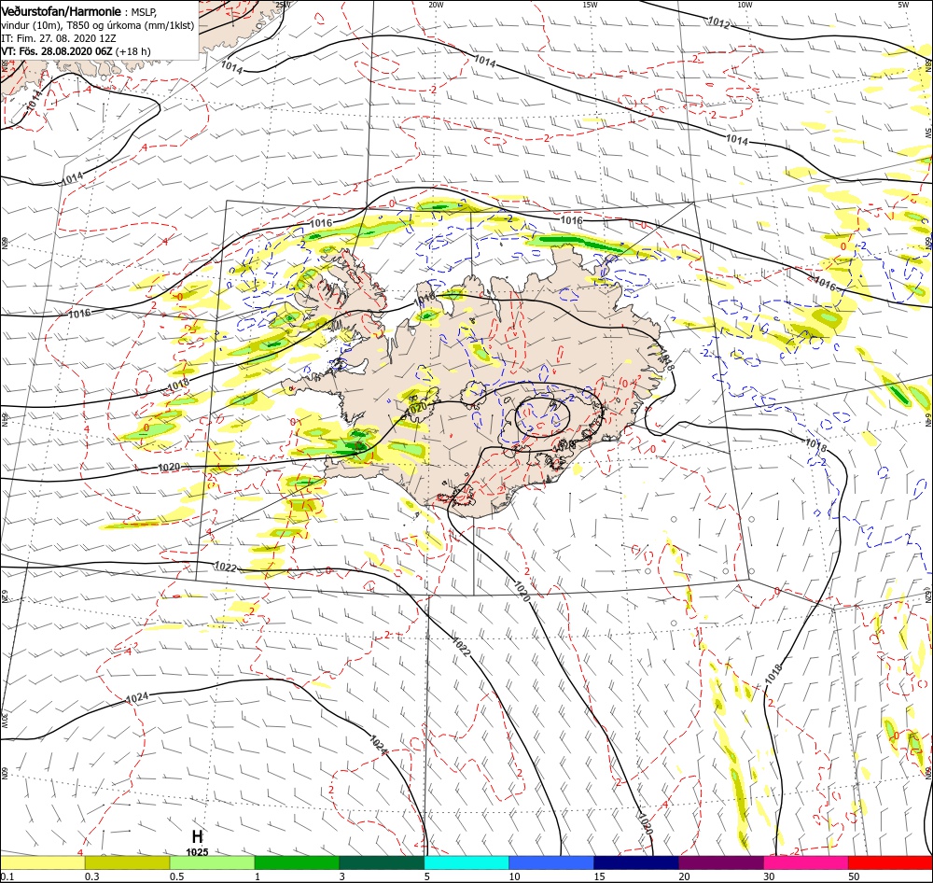The image size is (933, 883).
Task: Click the red 50 mm legend swatch
Action: [x=890, y=862]
